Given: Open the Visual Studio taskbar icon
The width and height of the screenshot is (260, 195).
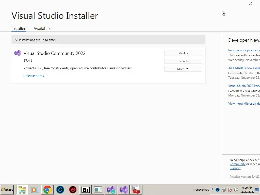Looking at the screenshot, I should [124, 189].
